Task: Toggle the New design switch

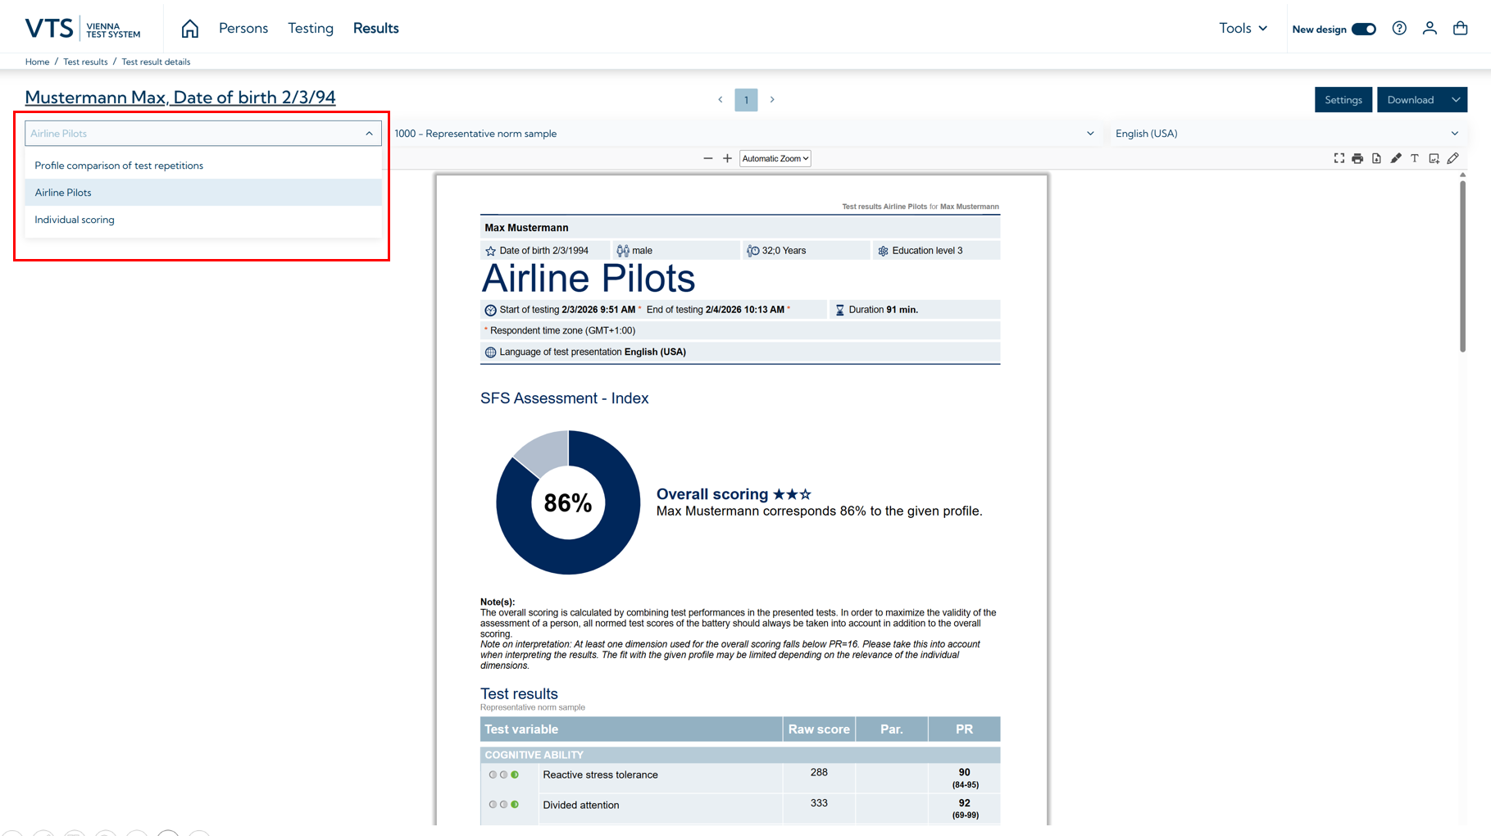Action: point(1364,30)
